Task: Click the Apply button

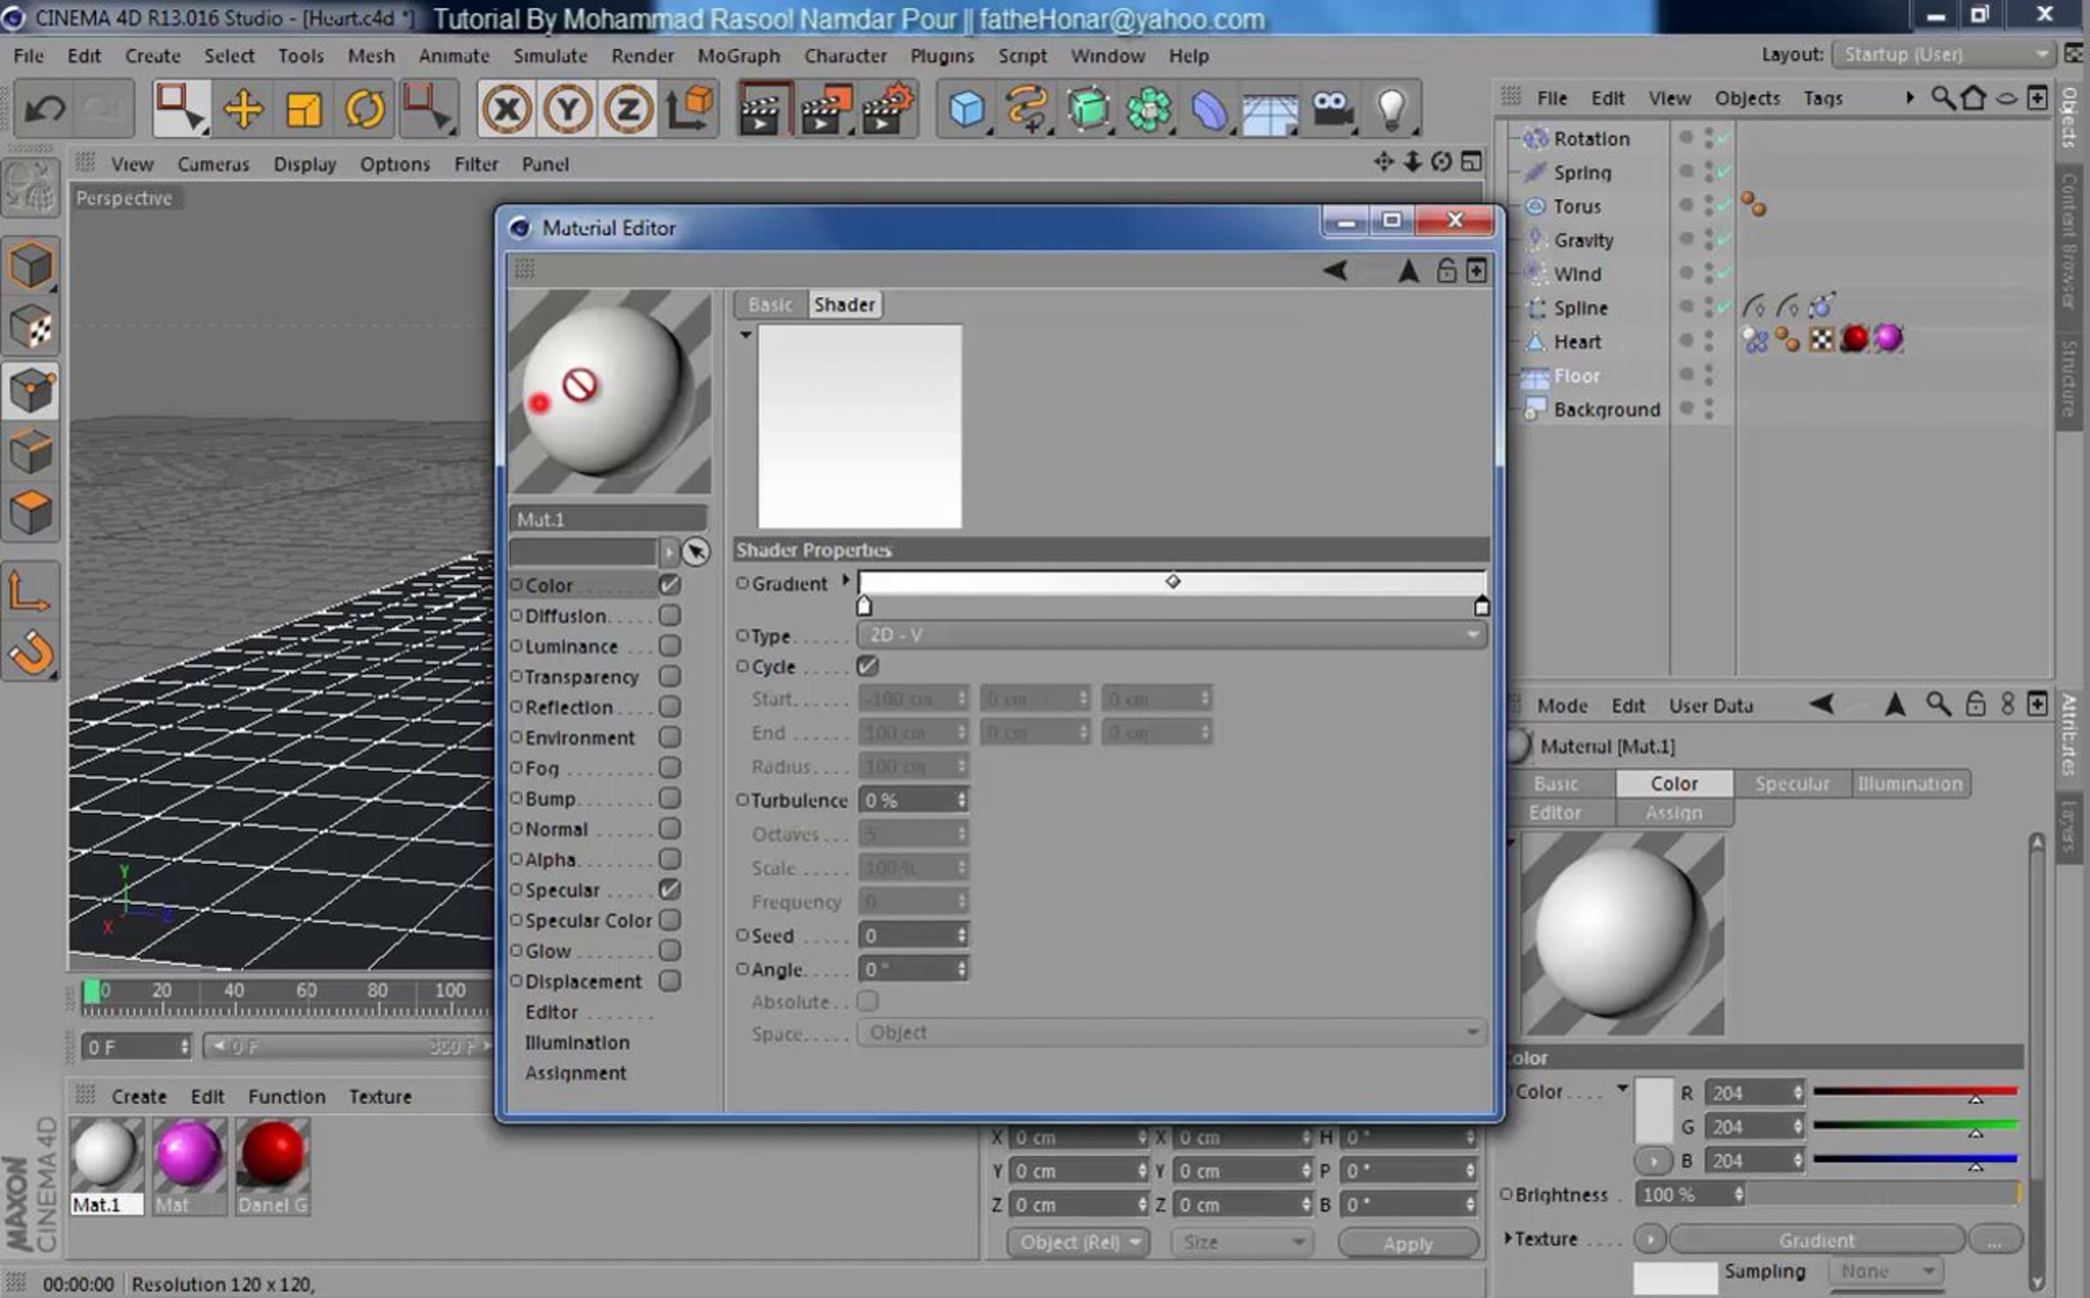Action: pos(1406,1243)
